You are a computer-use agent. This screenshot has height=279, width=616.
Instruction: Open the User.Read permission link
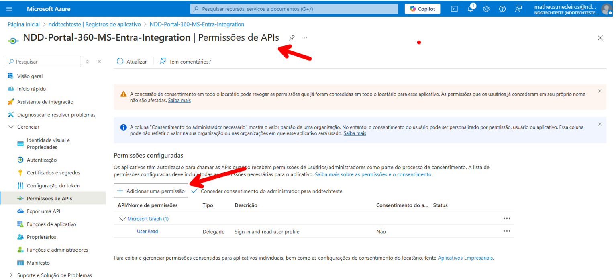click(x=147, y=232)
